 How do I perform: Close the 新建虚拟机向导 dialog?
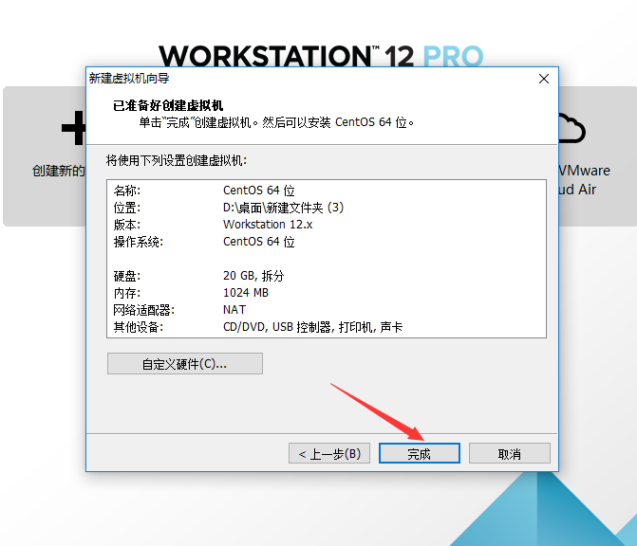pyautogui.click(x=544, y=79)
